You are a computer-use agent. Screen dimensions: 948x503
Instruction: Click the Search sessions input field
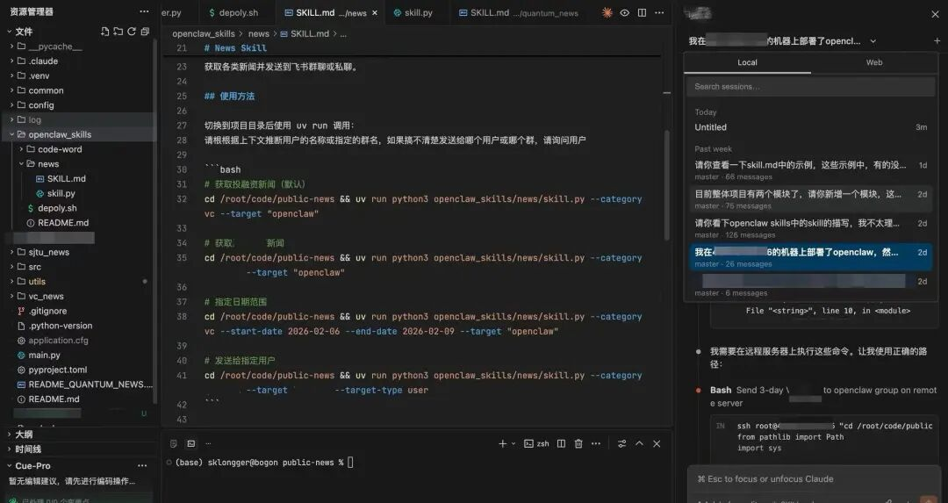click(x=810, y=87)
